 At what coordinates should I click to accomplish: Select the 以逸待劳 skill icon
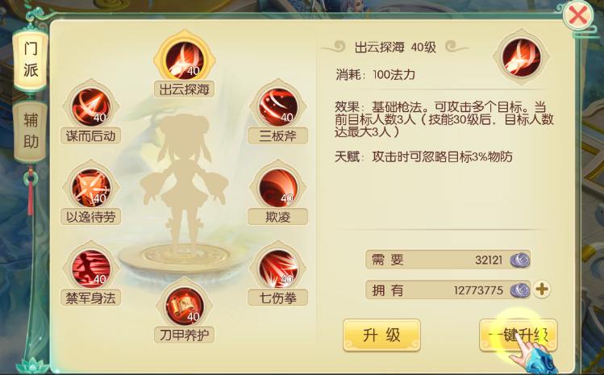point(90,188)
